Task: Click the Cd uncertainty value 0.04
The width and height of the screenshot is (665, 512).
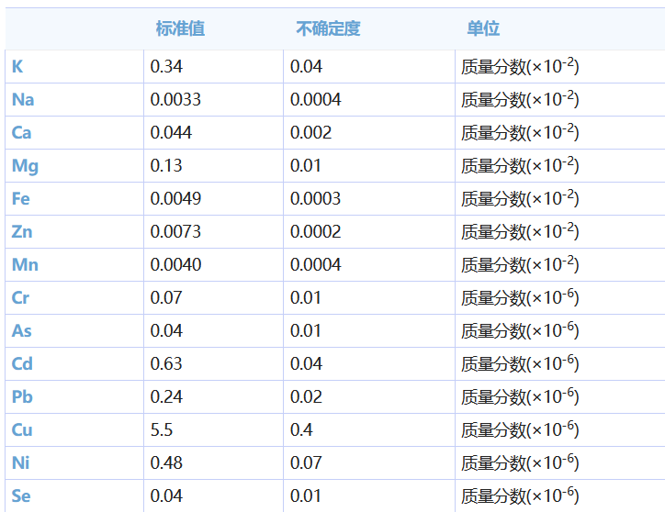Action: tap(306, 364)
